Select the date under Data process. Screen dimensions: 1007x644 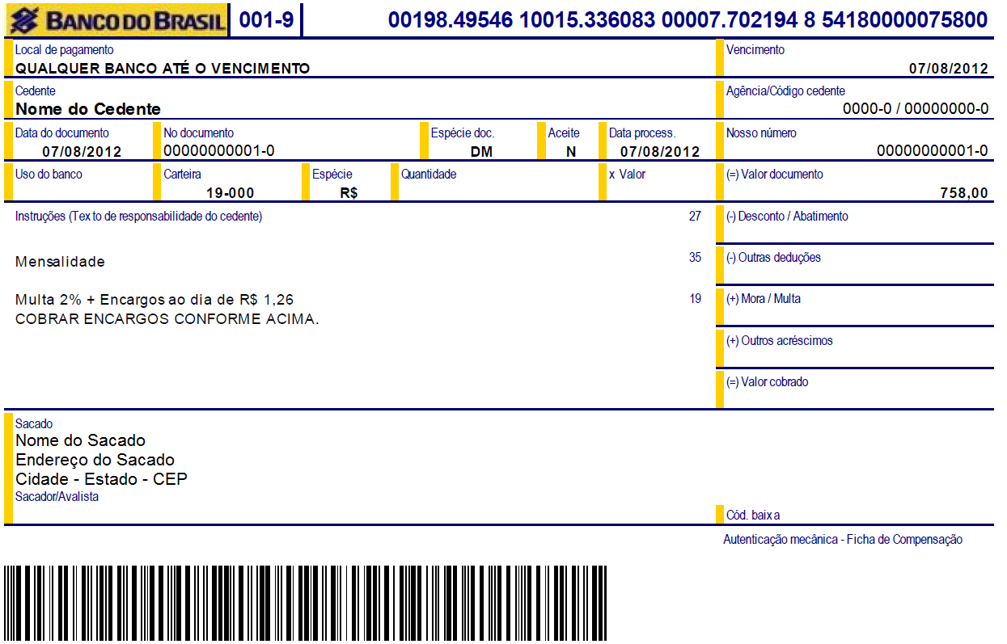click(x=660, y=151)
